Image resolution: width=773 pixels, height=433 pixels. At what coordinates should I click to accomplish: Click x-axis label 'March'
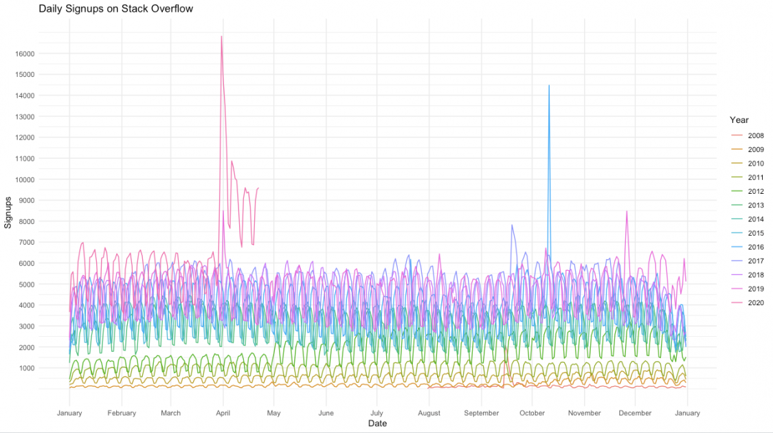(170, 413)
